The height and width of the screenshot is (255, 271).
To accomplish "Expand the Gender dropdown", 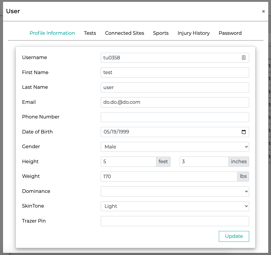I will point(175,147).
